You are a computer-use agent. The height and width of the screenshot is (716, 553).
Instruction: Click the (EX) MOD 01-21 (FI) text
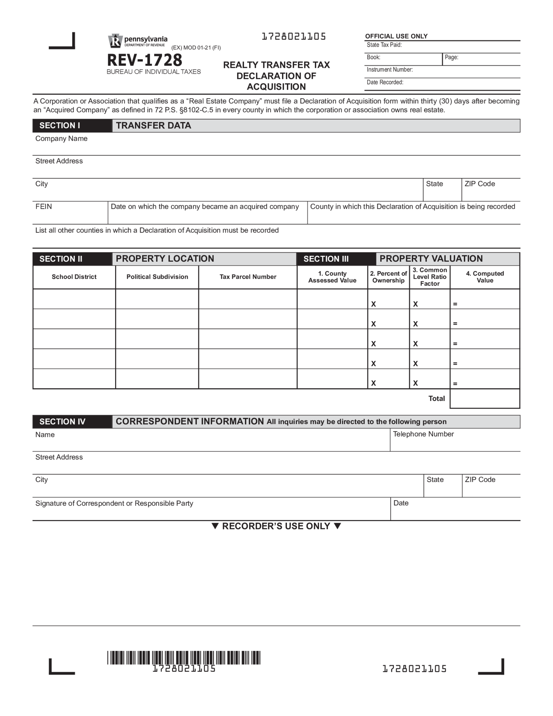pyautogui.click(x=196, y=48)
